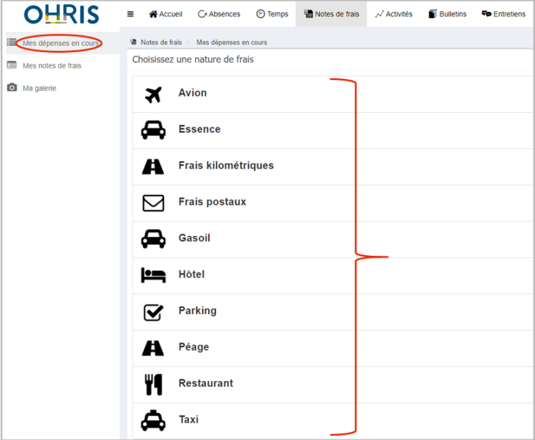Click the Absences arrow icon
The width and height of the screenshot is (535, 440).
(x=203, y=14)
